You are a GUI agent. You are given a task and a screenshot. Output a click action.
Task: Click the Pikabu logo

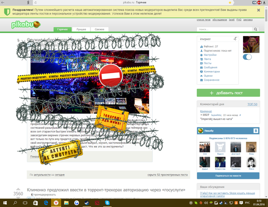[26, 25]
